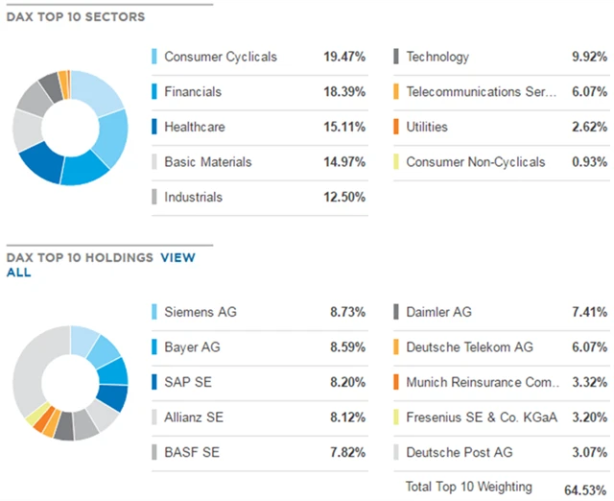Click the SAP SE holding name
This screenshot has height=501, width=614.
189,382
